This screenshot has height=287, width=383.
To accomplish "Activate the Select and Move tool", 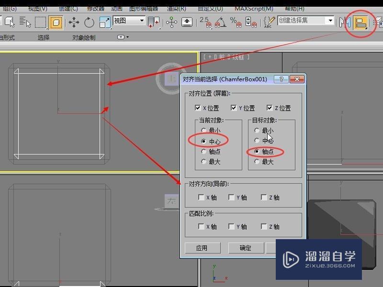I will click(74, 22).
